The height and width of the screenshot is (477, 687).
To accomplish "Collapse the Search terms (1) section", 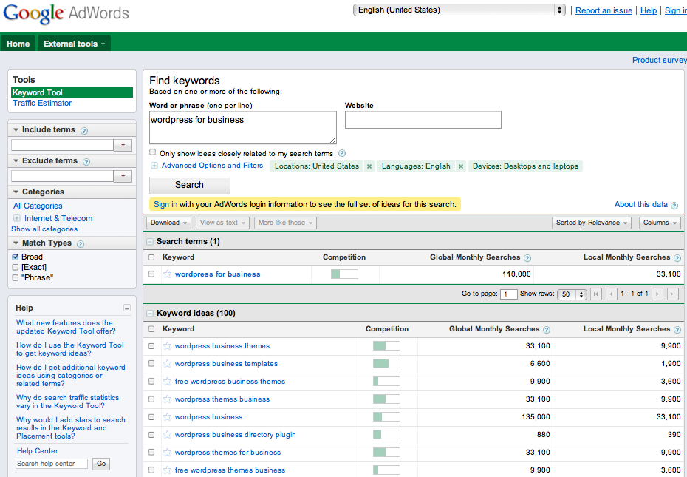I will [x=150, y=241].
